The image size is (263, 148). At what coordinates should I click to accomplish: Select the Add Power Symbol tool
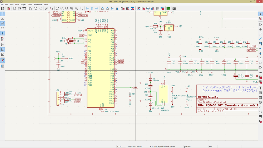pos(260,29)
